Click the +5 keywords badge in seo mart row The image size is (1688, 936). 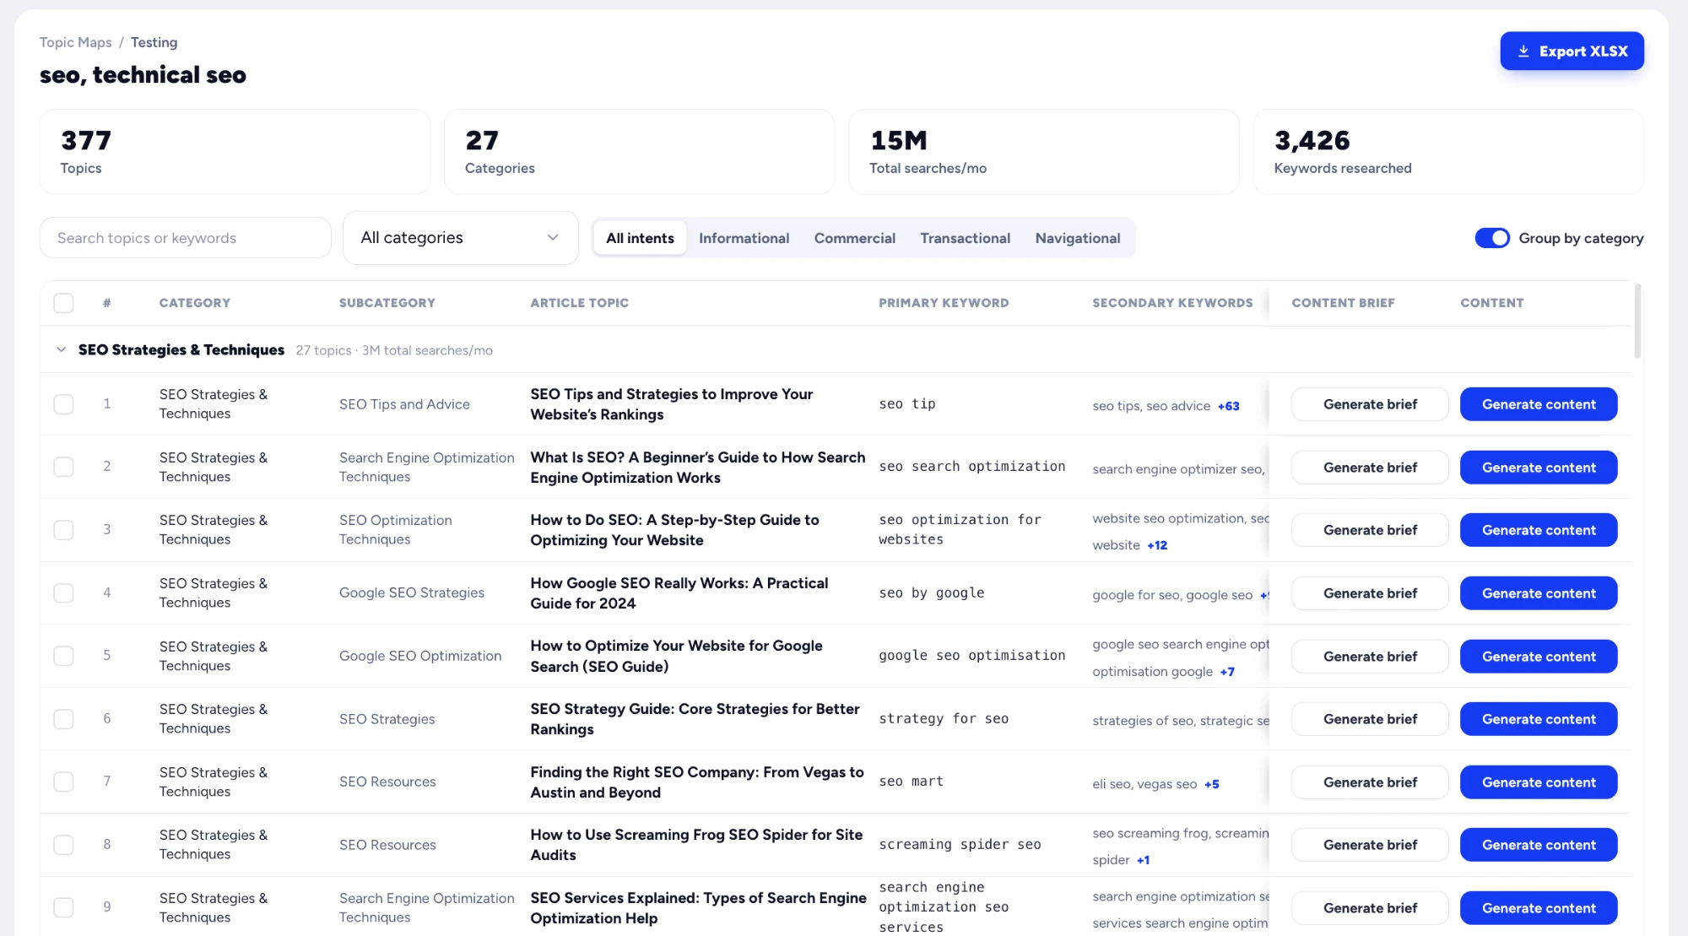(1212, 784)
